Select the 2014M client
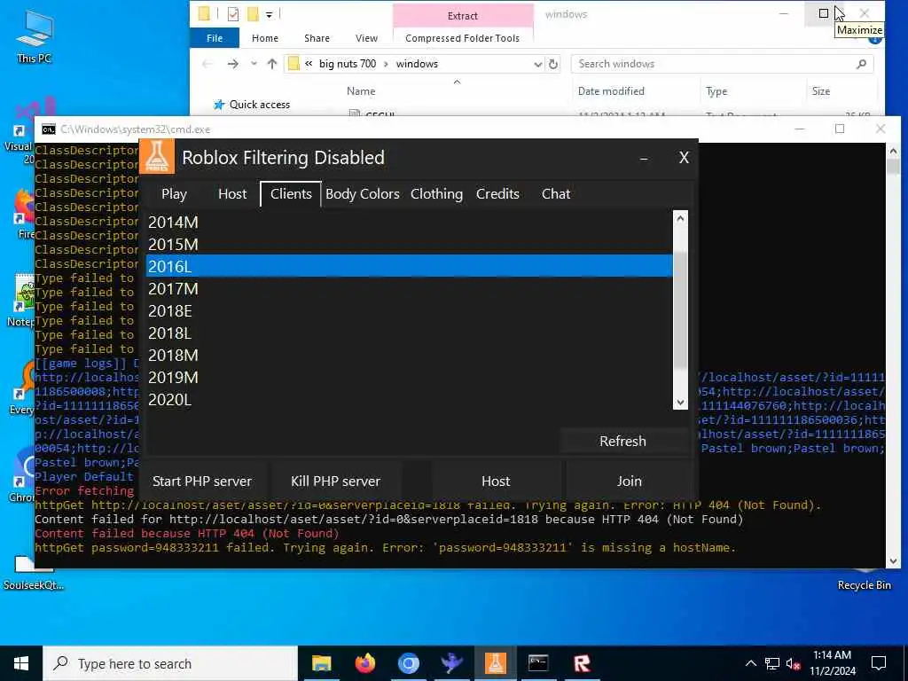 point(409,223)
